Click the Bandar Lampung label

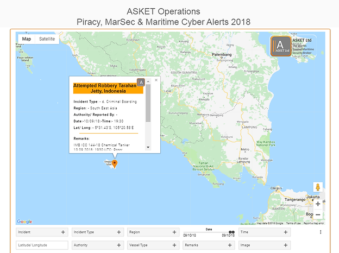243,160
